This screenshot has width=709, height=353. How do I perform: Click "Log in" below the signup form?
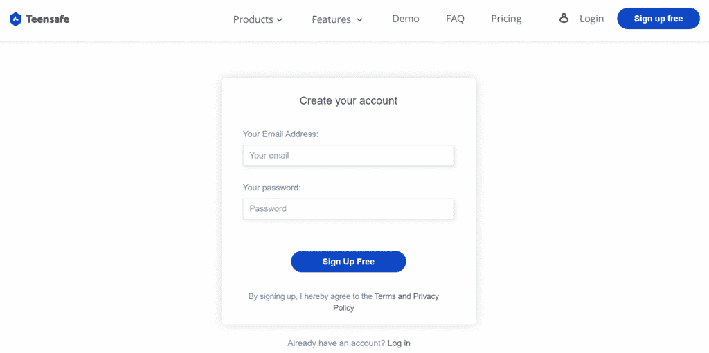coord(399,343)
